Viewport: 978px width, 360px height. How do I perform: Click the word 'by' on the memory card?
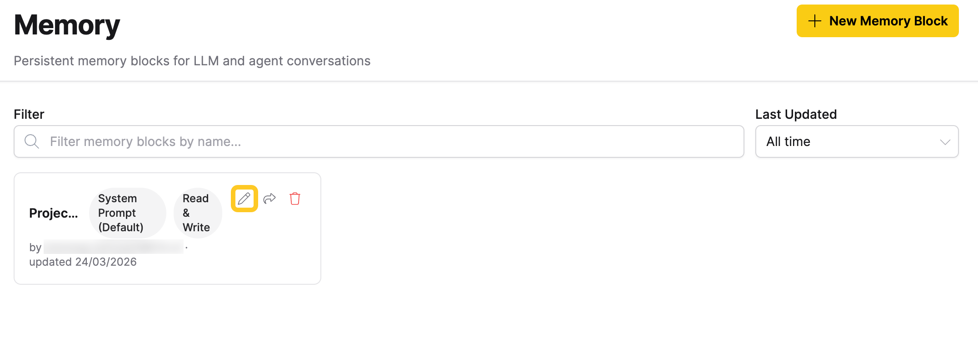coord(35,248)
